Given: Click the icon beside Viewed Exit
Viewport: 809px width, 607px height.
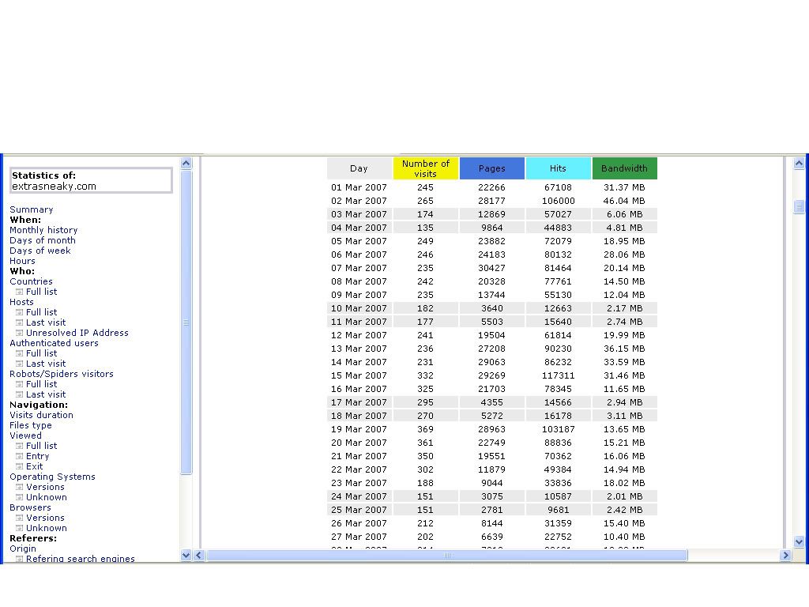Looking at the screenshot, I should [x=20, y=466].
